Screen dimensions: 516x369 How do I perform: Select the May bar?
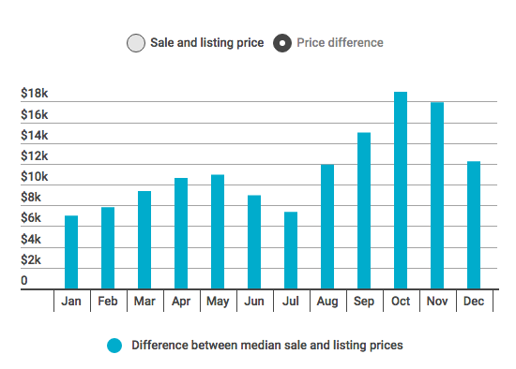coord(218,231)
